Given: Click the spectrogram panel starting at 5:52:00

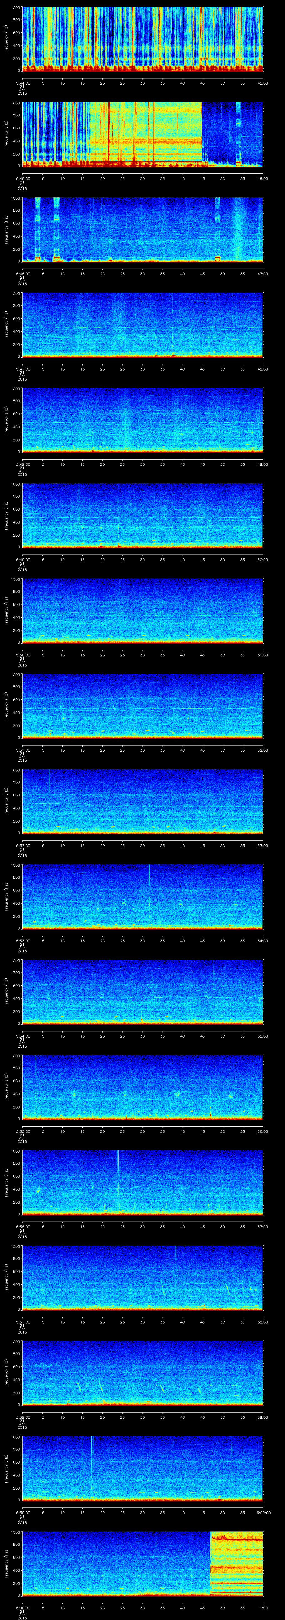Looking at the screenshot, I should point(142,801).
